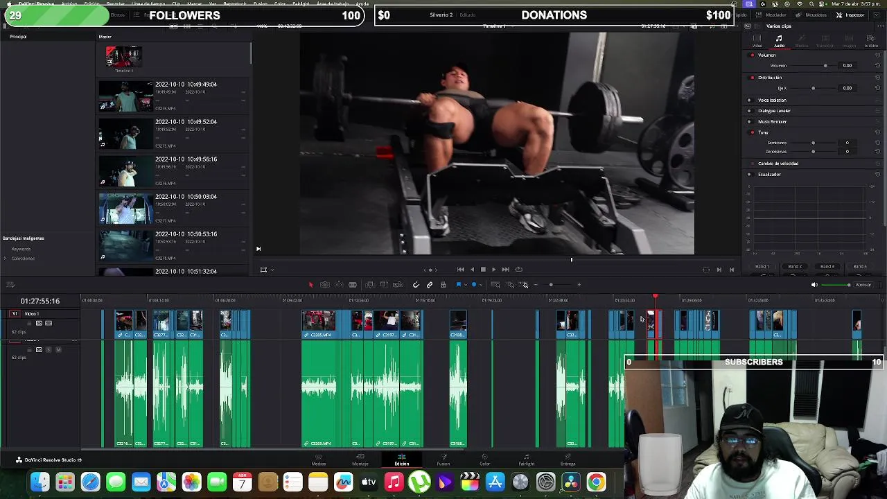Select the Band 4 equalizer button
Screen dimensions: 887x499
point(860,267)
